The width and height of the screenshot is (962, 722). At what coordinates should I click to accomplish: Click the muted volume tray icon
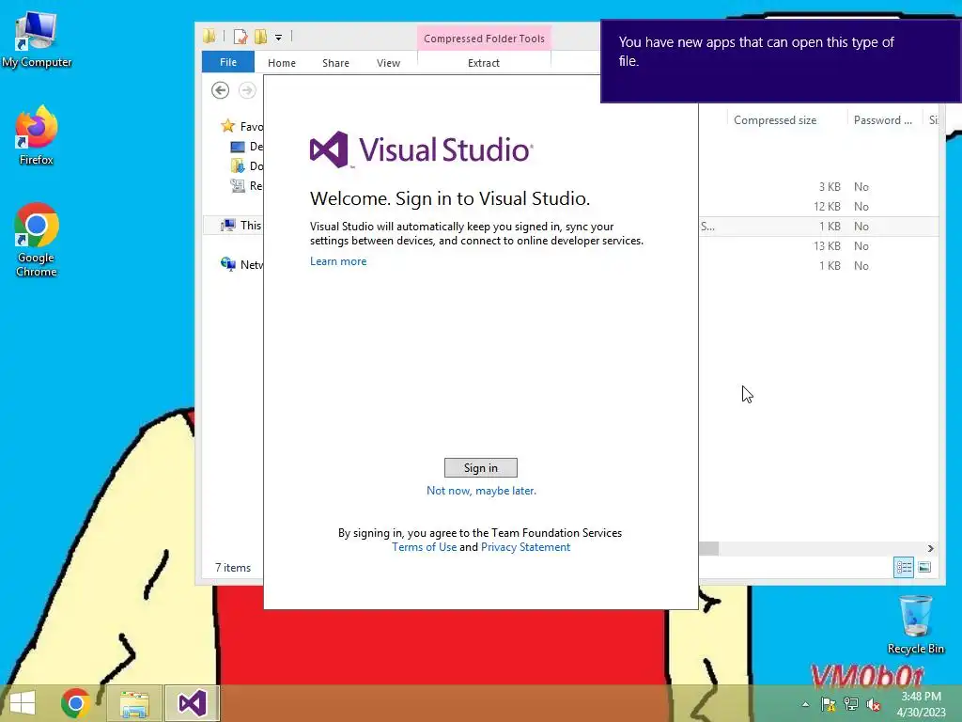tap(873, 704)
